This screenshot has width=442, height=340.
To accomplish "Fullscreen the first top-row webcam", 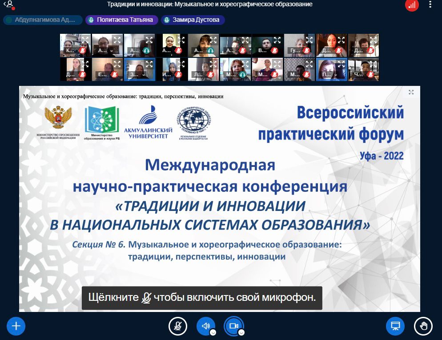I will 85,40.
